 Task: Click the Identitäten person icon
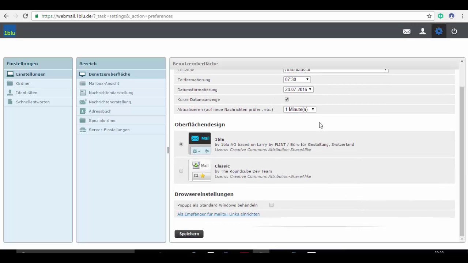[10, 92]
